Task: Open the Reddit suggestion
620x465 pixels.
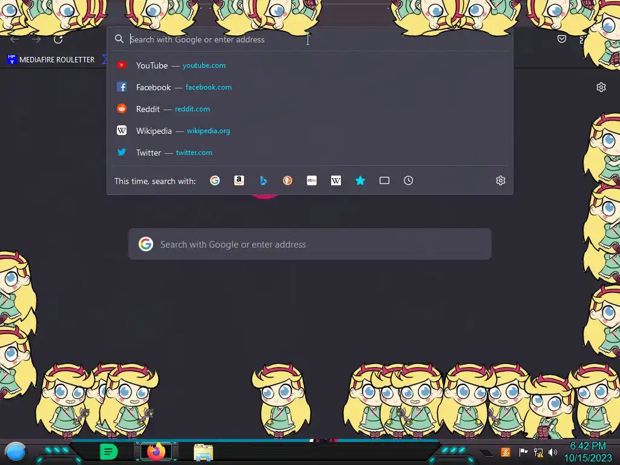Action: (x=309, y=109)
